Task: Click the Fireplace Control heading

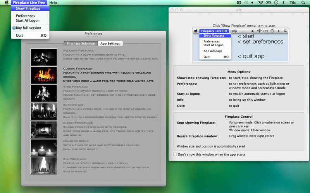Action: (x=239, y=117)
